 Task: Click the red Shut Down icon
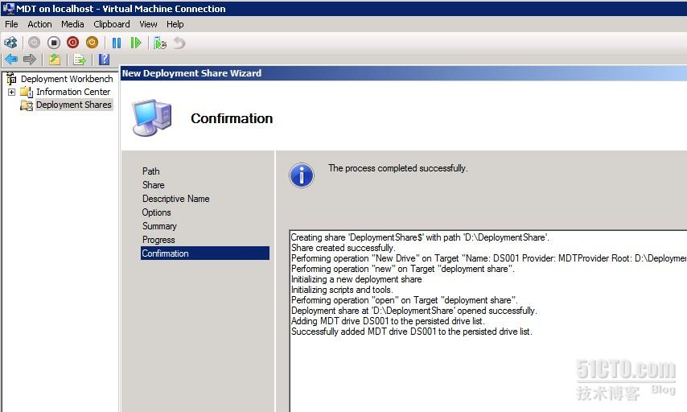[72, 43]
